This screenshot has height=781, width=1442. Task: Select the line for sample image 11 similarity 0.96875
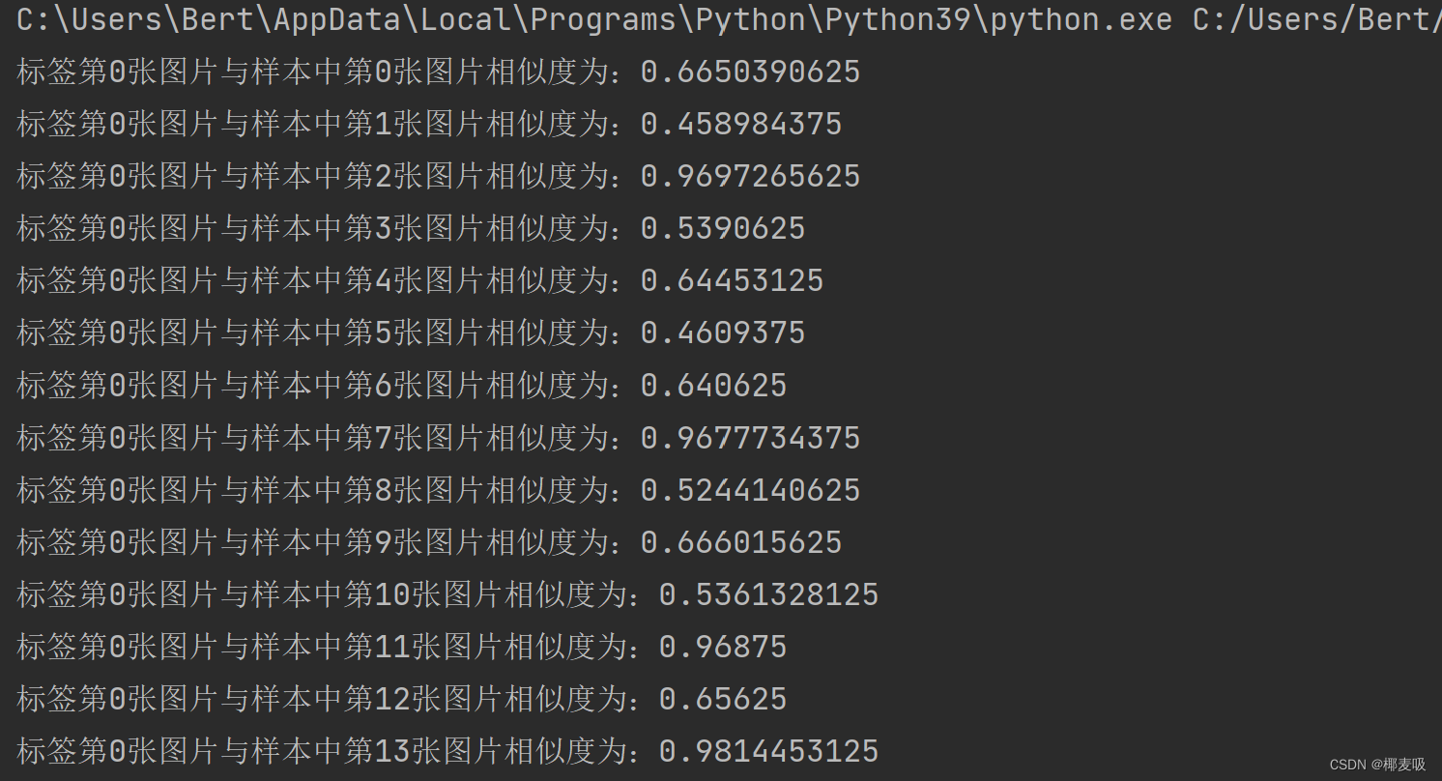402,646
